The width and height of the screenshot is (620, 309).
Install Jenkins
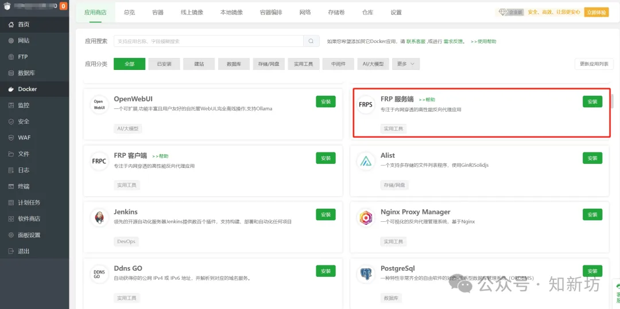tap(326, 214)
